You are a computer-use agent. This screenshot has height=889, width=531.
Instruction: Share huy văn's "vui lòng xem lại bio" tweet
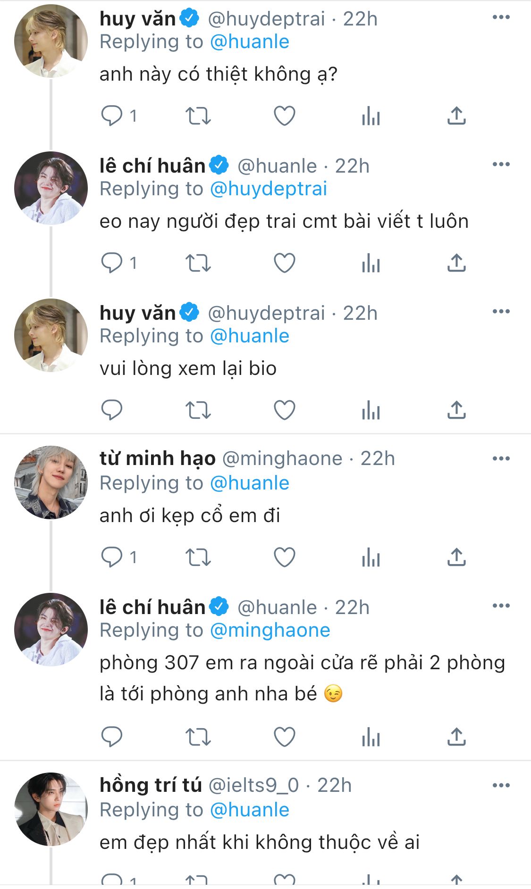pyautogui.click(x=456, y=410)
